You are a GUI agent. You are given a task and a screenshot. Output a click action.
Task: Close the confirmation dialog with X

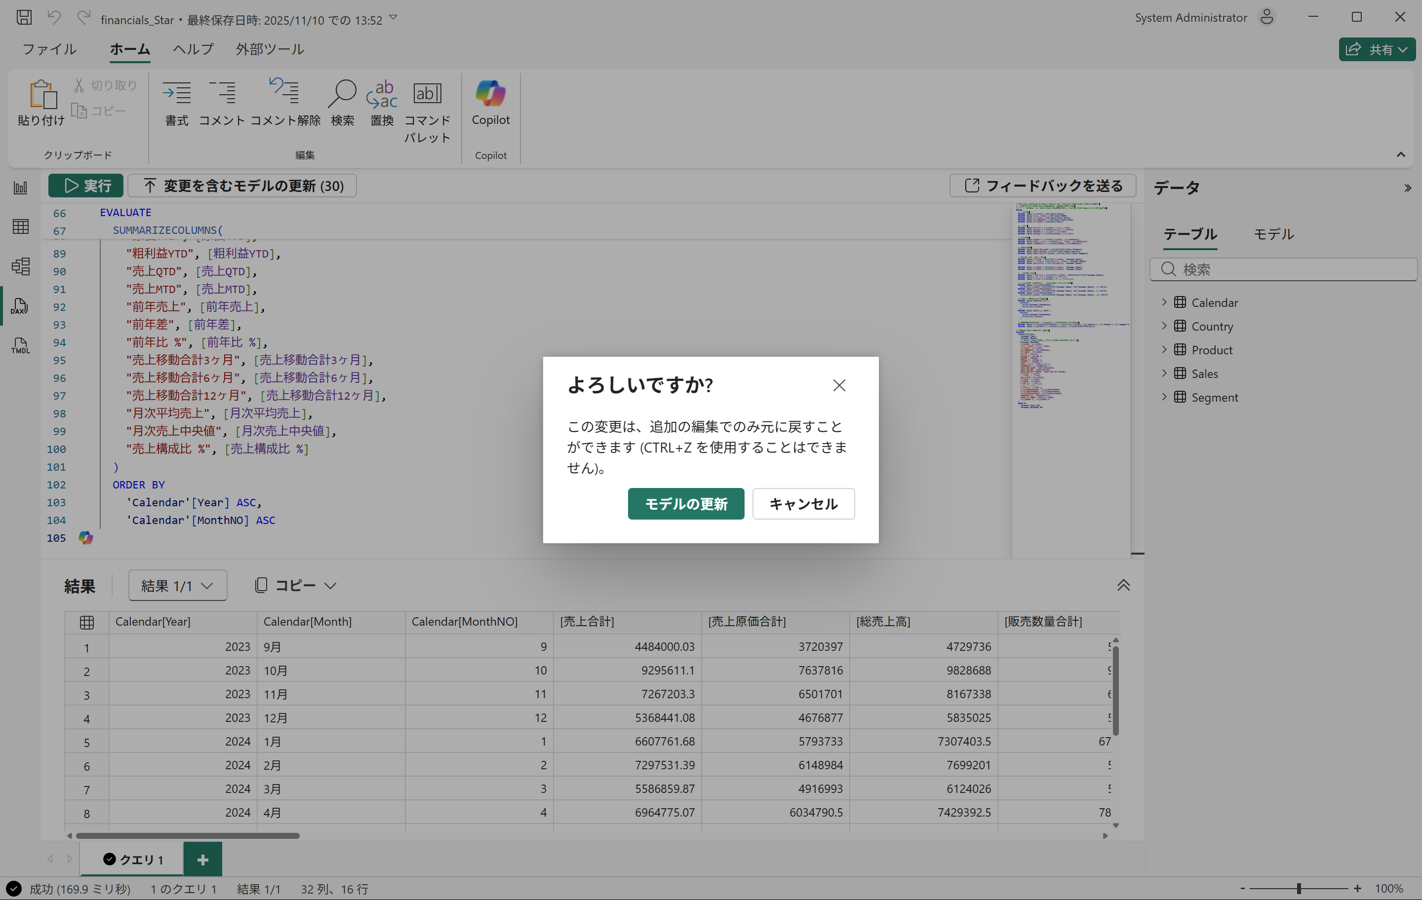tap(838, 385)
